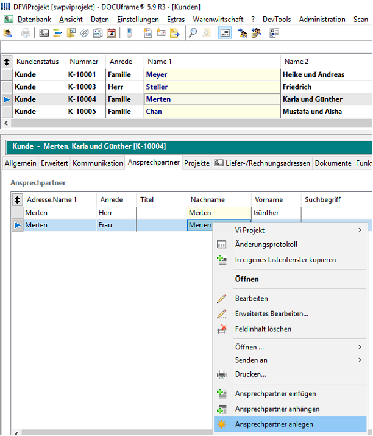This screenshot has width=373, height=436.
Task: Click the greyed-out search icon
Action: coord(207,33)
